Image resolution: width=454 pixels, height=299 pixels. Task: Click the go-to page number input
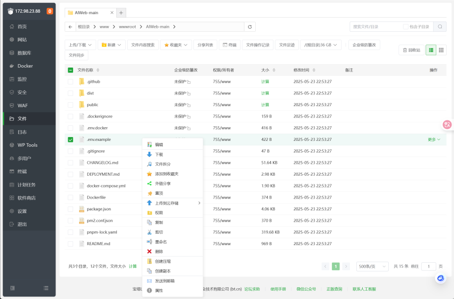[x=429, y=266]
